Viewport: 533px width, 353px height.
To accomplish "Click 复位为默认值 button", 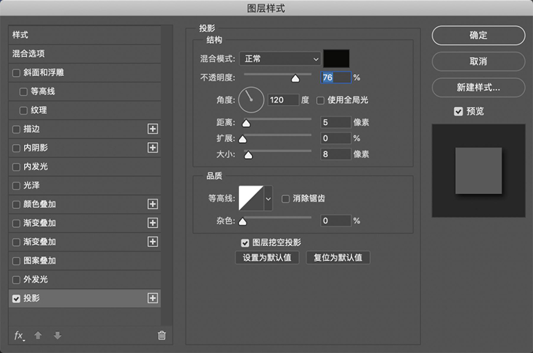I will pos(338,257).
